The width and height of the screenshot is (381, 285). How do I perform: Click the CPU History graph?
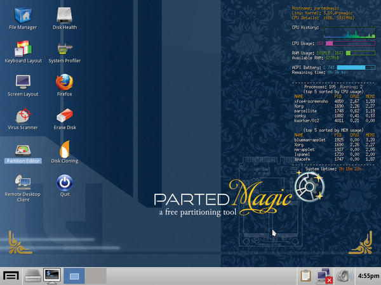click(349, 32)
